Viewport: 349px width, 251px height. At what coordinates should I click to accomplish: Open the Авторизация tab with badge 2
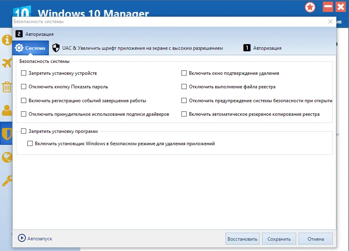35,34
